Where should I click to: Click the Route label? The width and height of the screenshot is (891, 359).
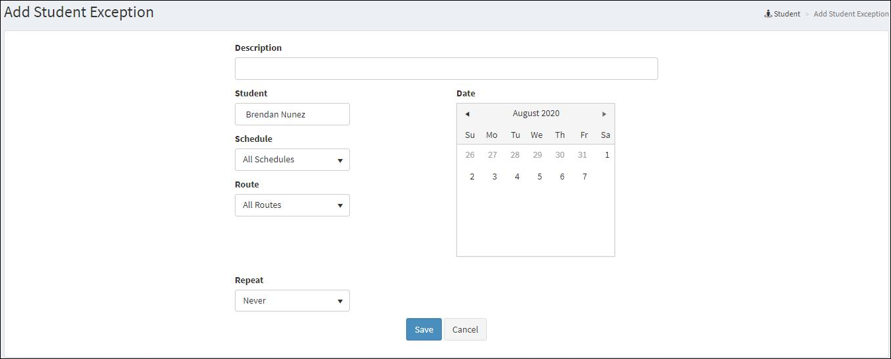tap(247, 185)
